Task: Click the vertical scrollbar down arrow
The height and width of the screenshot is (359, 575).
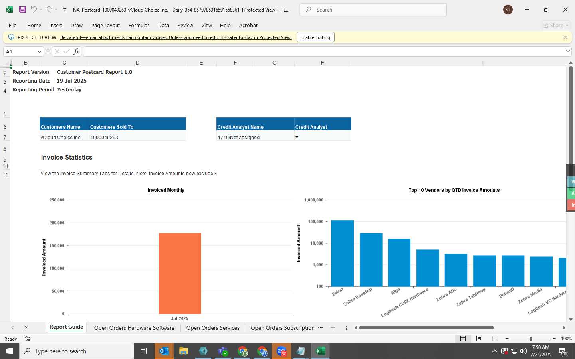Action: pyautogui.click(x=571, y=319)
